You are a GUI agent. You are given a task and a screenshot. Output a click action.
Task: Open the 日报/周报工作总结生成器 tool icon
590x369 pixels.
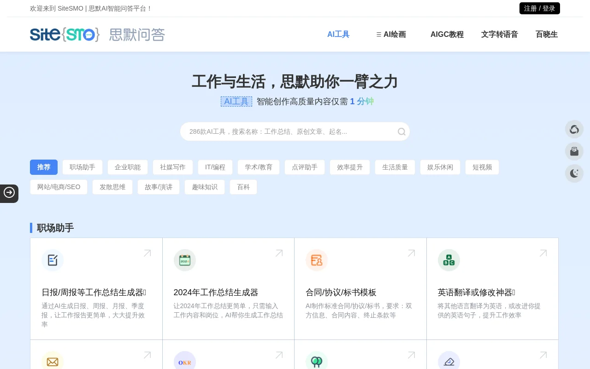(53, 260)
